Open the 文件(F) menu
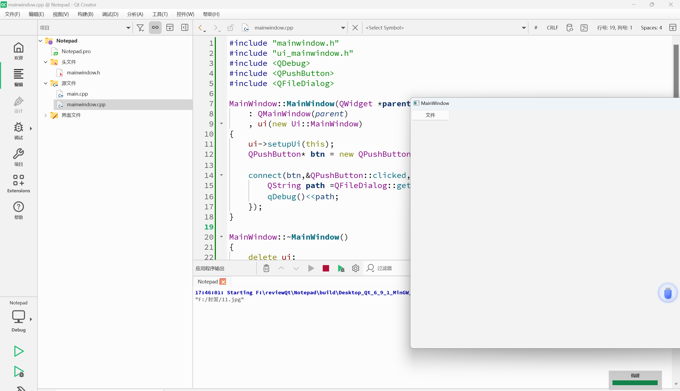 click(12, 14)
